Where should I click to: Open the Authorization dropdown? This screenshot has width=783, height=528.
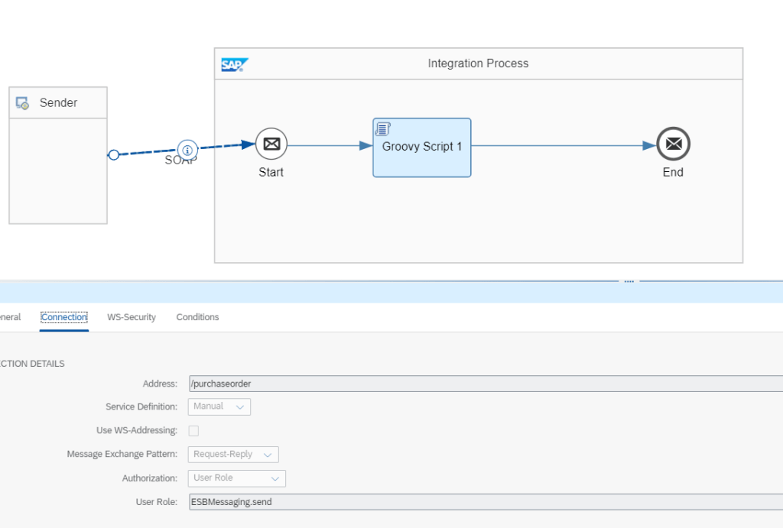237,478
